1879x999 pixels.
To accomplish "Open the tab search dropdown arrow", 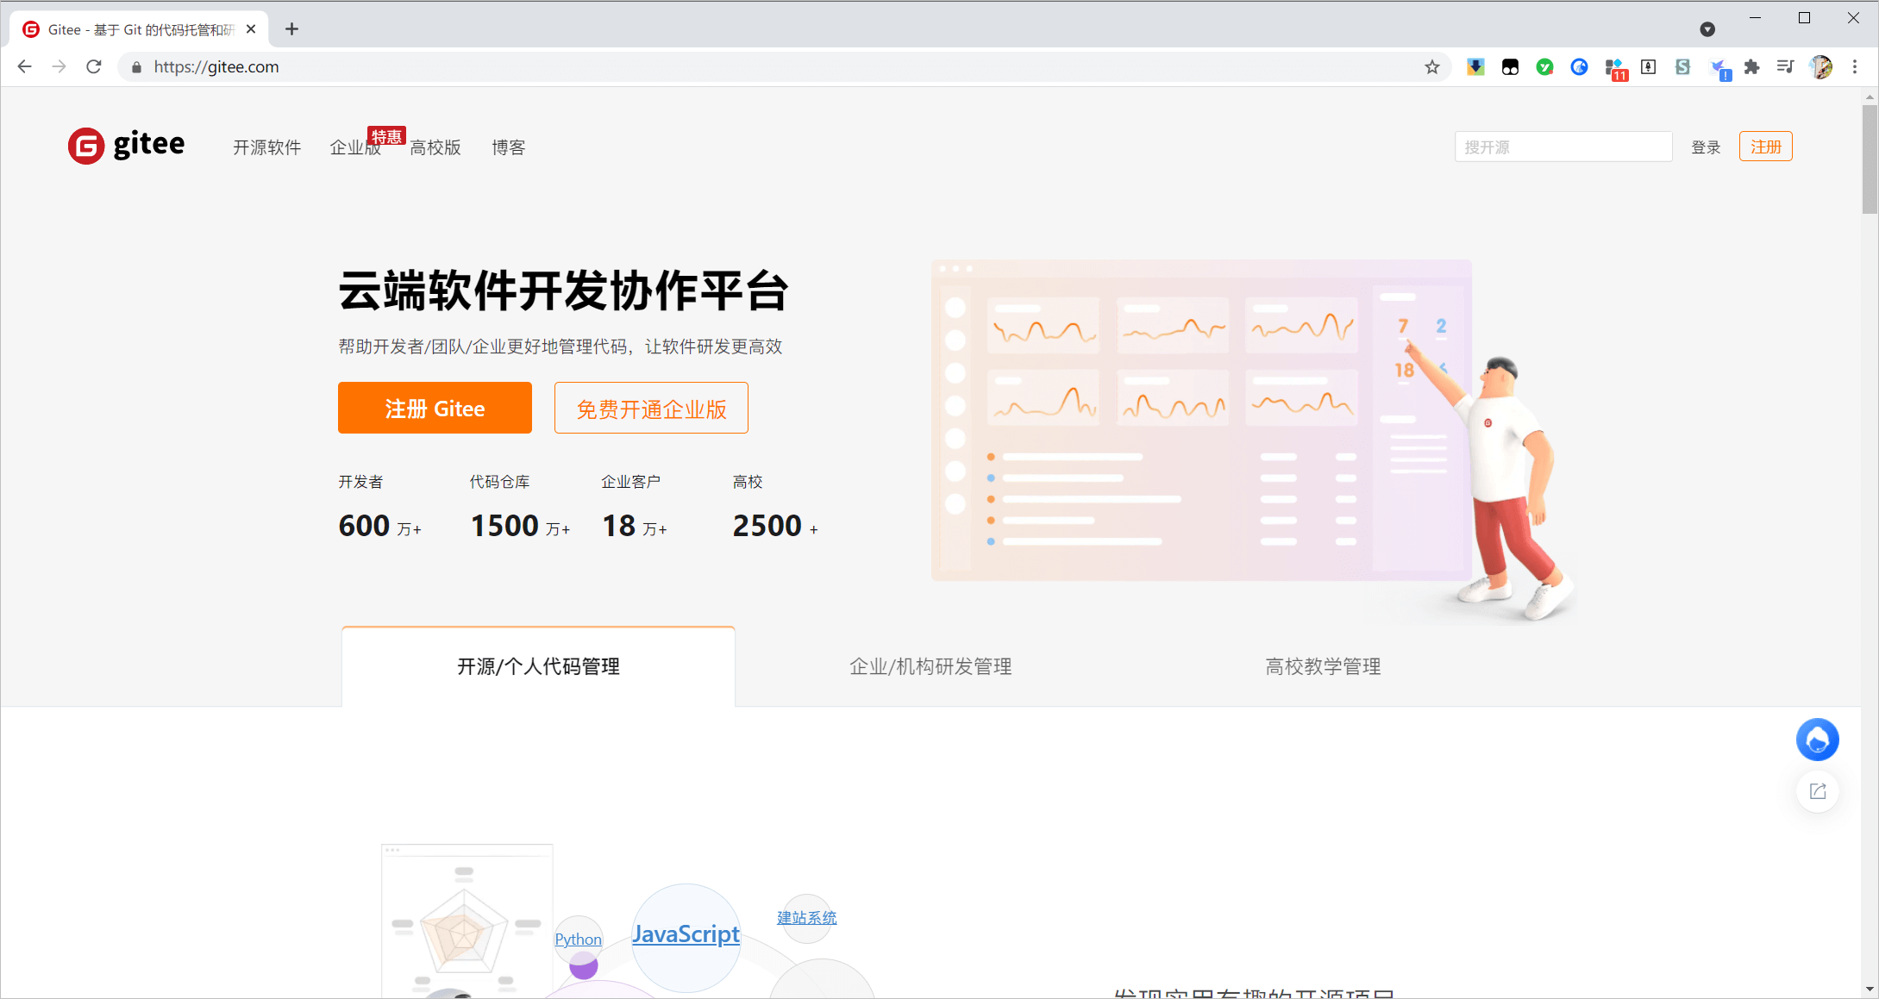I will tap(1707, 29).
